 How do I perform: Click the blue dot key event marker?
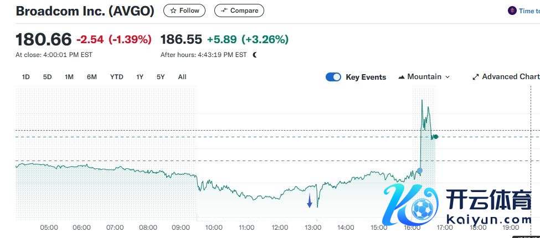(x=419, y=170)
